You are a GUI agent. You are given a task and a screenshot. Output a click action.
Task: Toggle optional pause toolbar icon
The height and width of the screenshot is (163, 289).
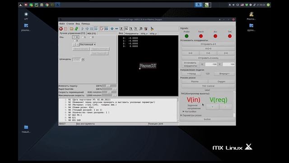pyautogui.click(x=107, y=29)
